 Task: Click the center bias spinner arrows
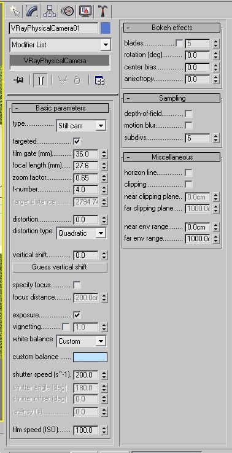coord(216,68)
